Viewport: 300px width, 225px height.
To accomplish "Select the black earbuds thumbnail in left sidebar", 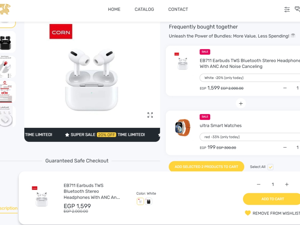I will coord(6,41).
